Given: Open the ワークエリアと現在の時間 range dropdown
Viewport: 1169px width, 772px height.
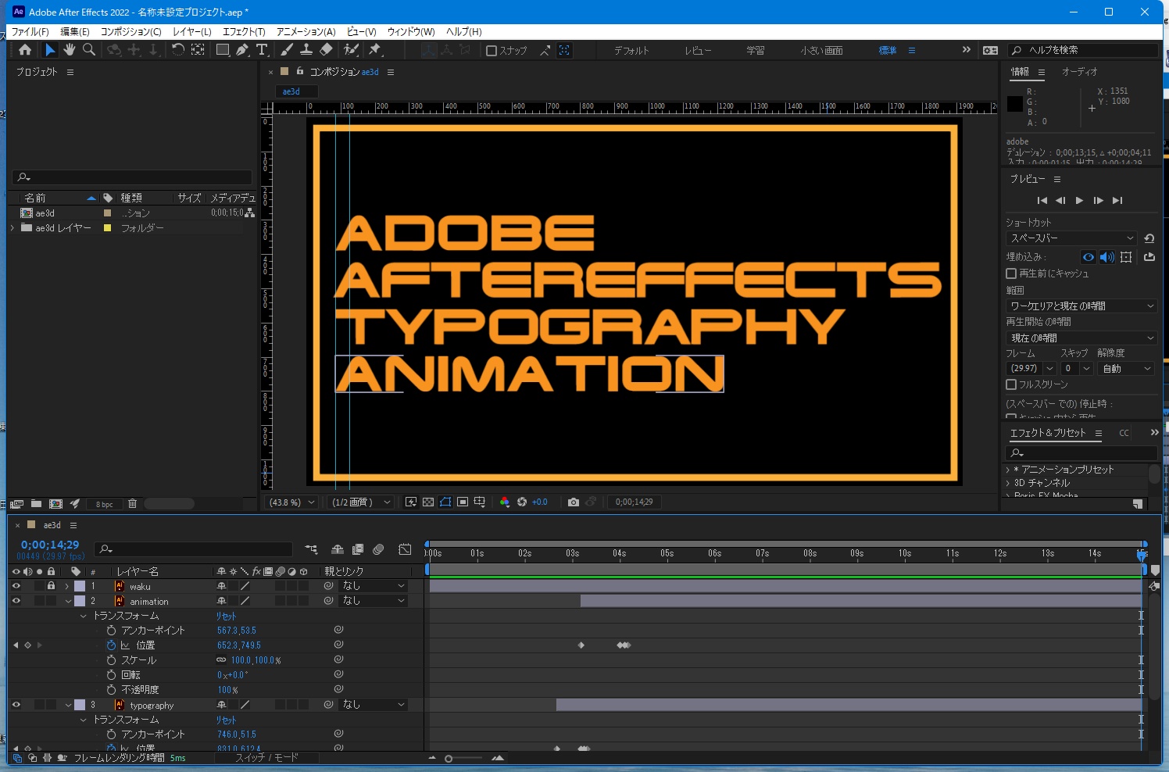Looking at the screenshot, I should pyautogui.click(x=1081, y=306).
